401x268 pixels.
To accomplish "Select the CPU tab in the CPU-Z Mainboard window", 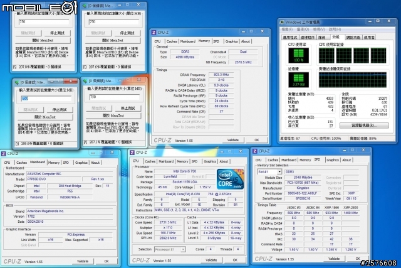I will (x=8, y=163).
